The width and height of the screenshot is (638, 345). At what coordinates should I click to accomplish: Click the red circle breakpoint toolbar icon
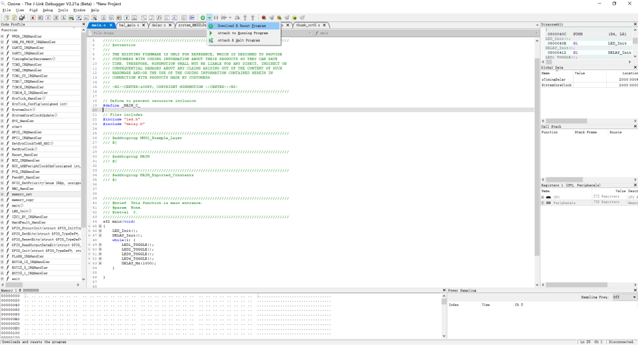263,18
